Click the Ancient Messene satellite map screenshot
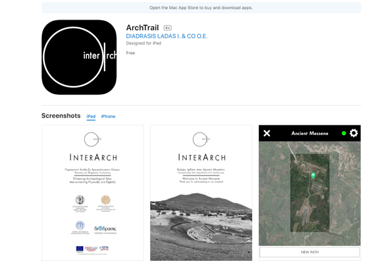Image resolution: width=392 pixels, height=261 pixels. coord(310,193)
